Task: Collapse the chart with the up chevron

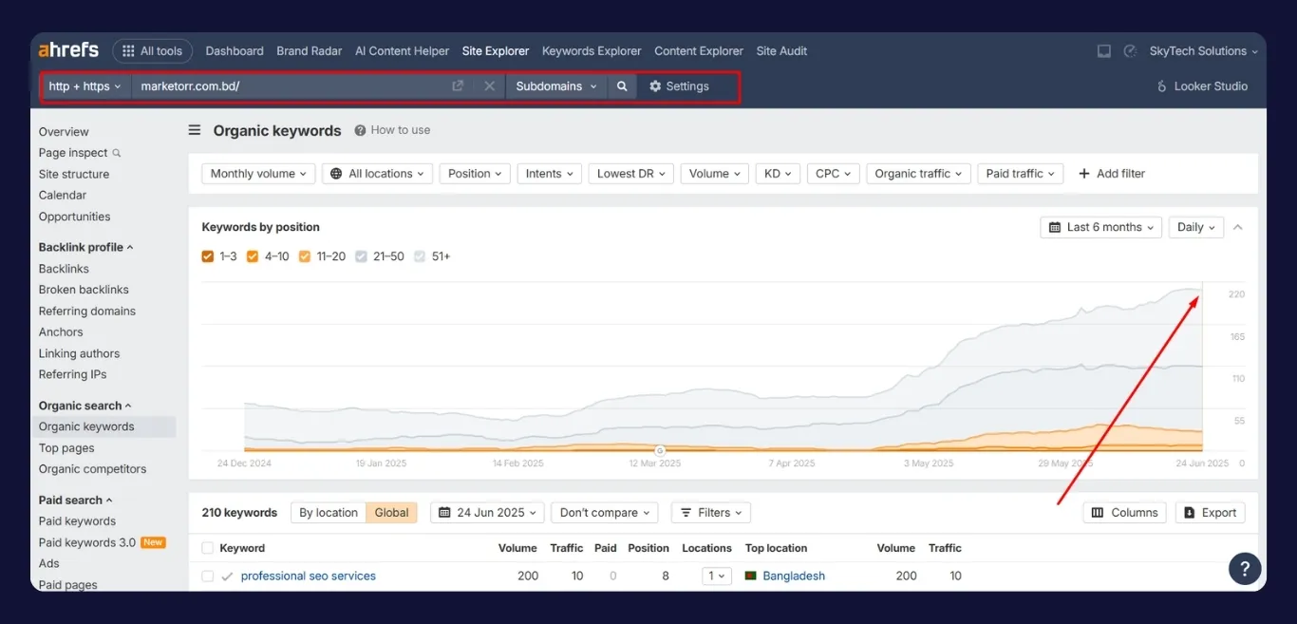Action: [1237, 228]
